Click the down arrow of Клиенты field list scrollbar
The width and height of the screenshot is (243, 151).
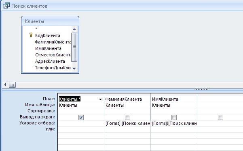tap(74, 68)
